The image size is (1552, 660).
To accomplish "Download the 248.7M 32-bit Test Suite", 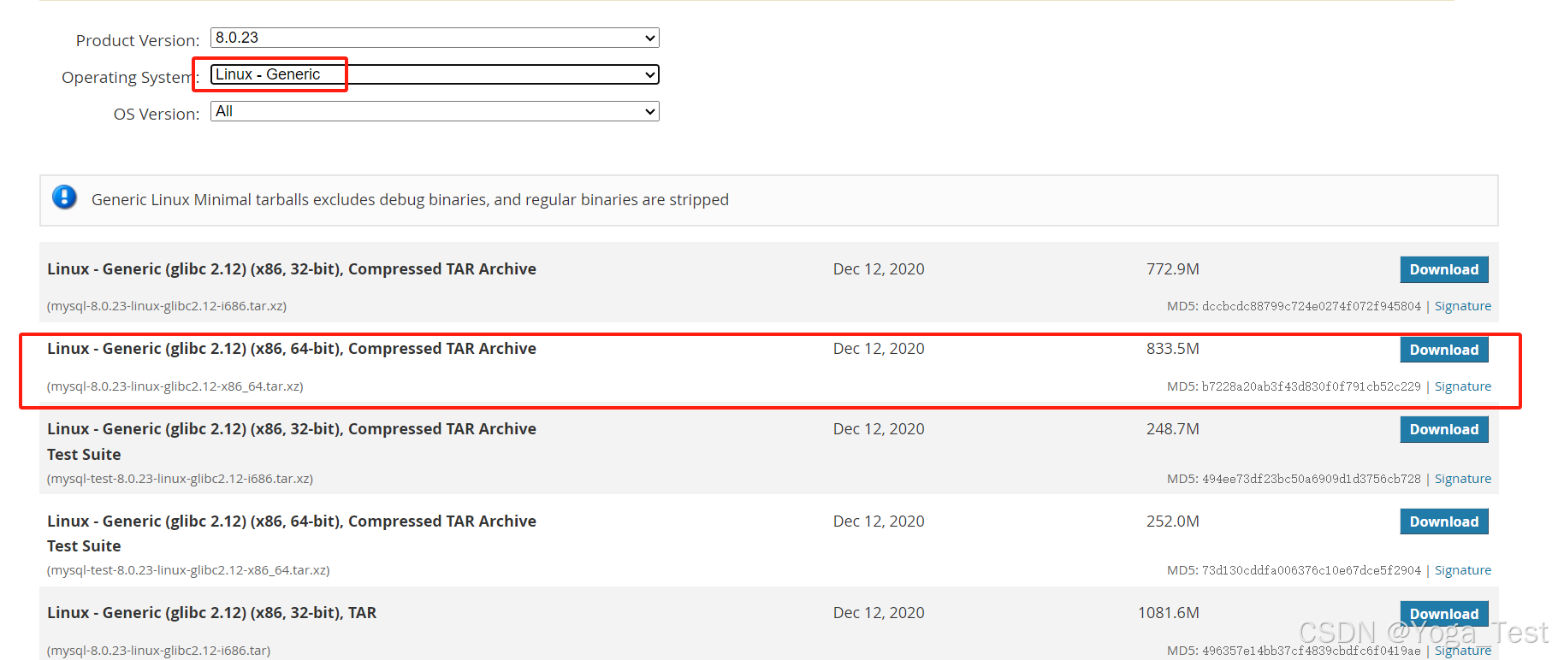I will [1443, 429].
